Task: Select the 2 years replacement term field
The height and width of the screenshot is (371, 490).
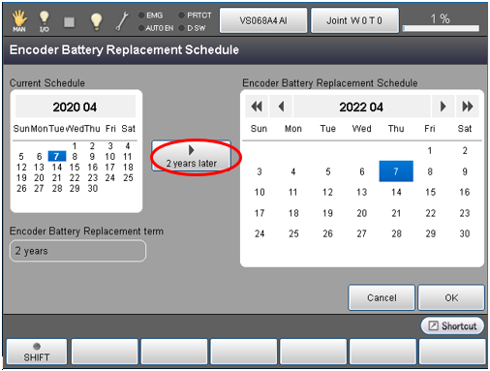Action: 77,251
